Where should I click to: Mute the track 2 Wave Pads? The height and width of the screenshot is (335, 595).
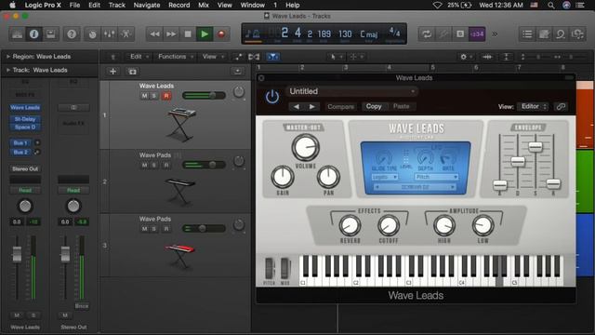coord(144,166)
